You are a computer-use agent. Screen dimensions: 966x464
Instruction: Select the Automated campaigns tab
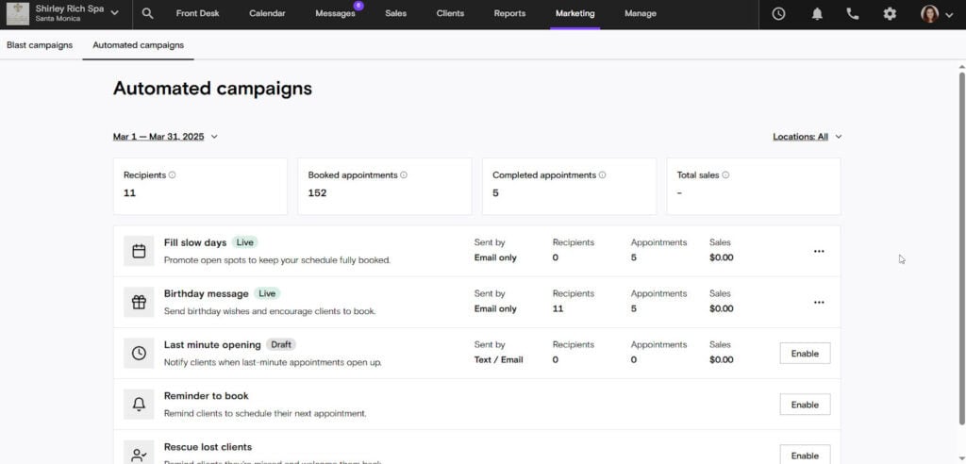(138, 45)
